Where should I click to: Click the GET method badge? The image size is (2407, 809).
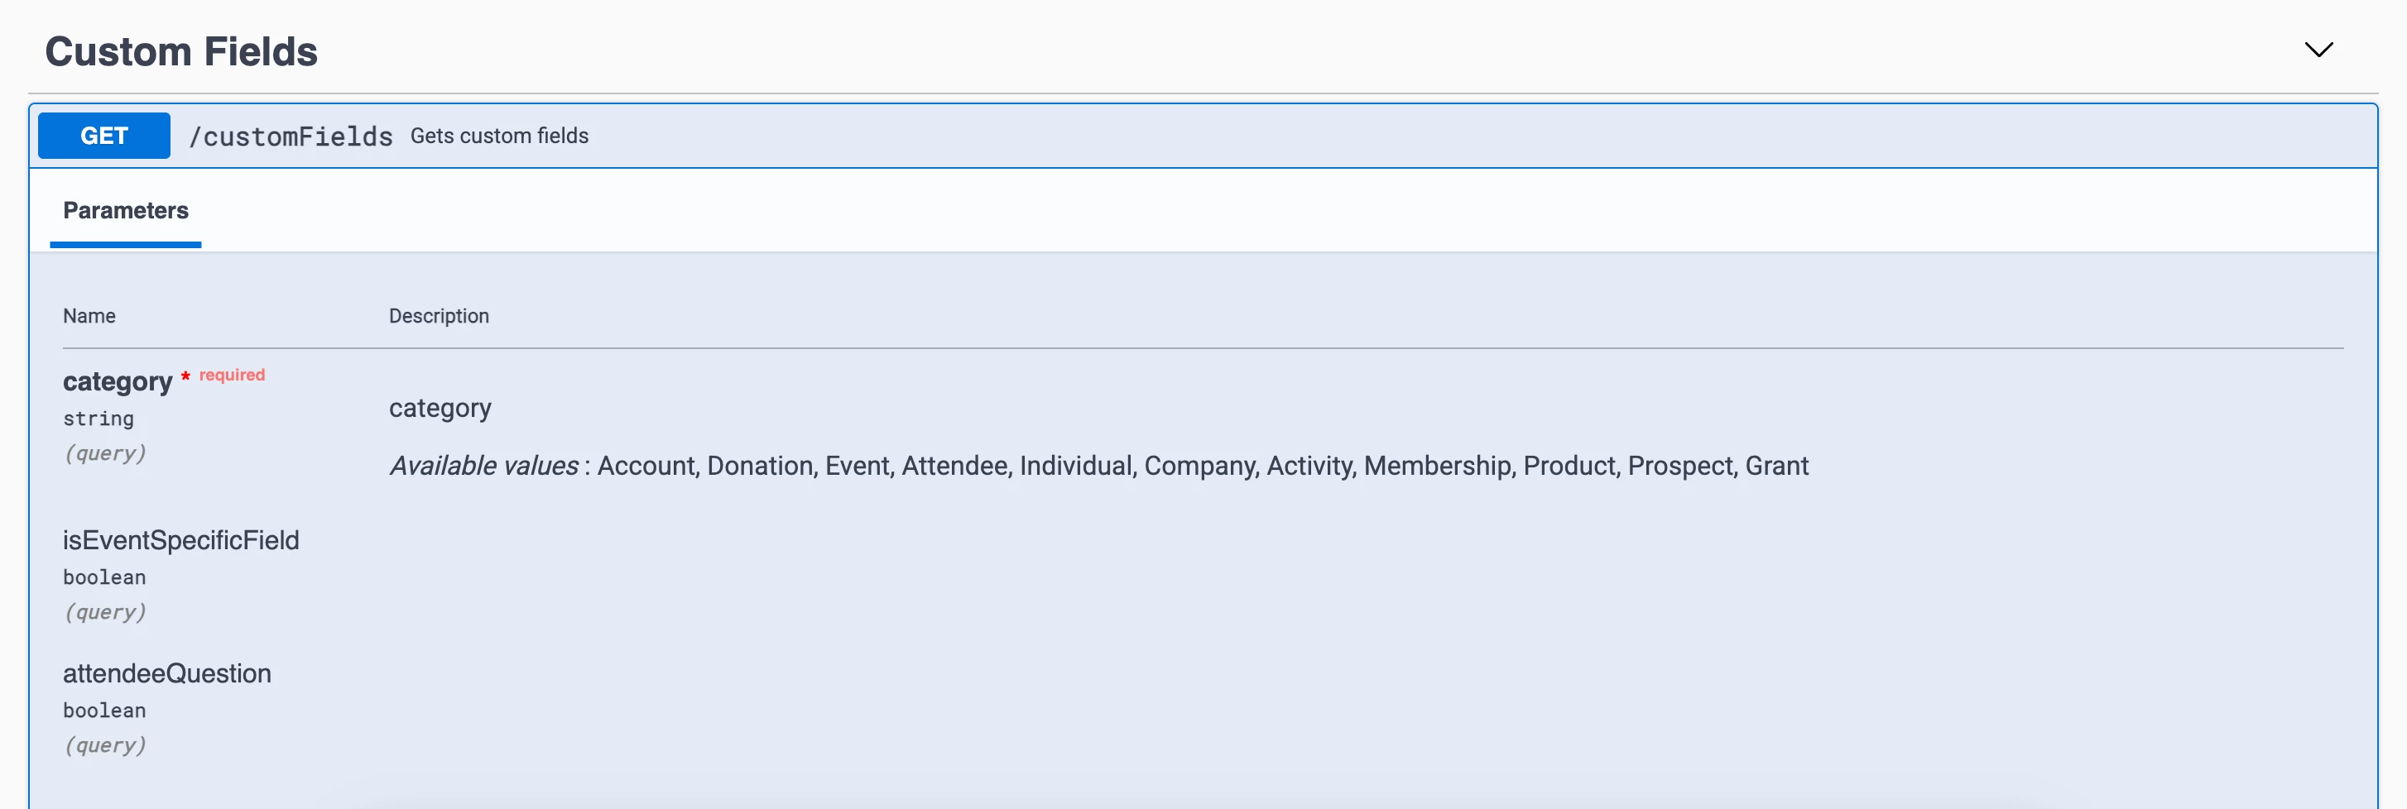pyautogui.click(x=103, y=136)
